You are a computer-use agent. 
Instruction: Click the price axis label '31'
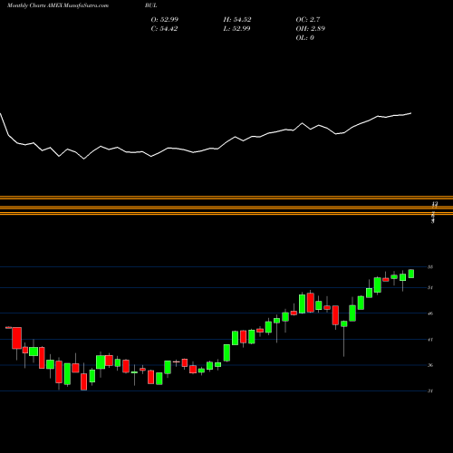click(430, 390)
